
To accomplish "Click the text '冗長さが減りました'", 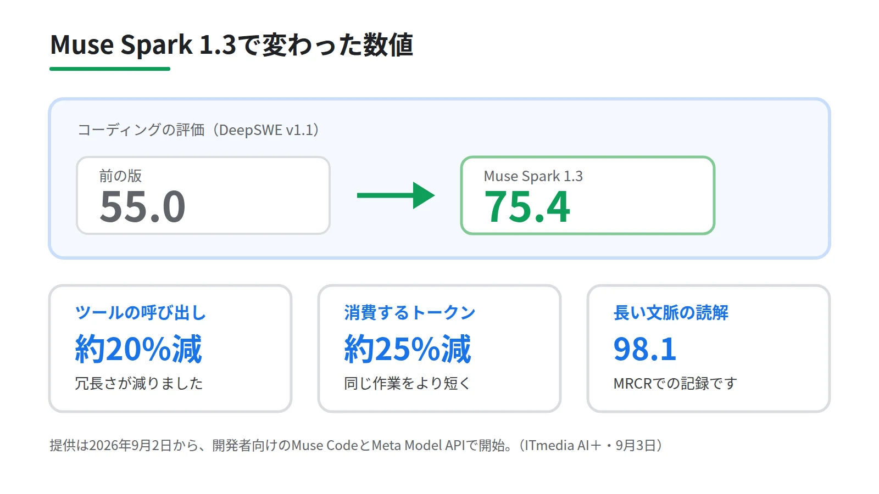I will pyautogui.click(x=139, y=383).
